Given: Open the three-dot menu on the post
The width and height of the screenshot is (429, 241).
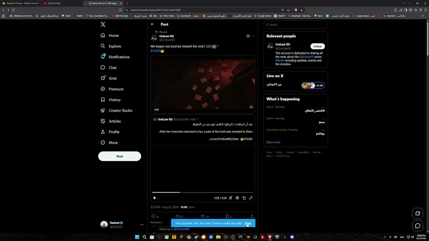Looking at the screenshot, I should pyautogui.click(x=253, y=36).
